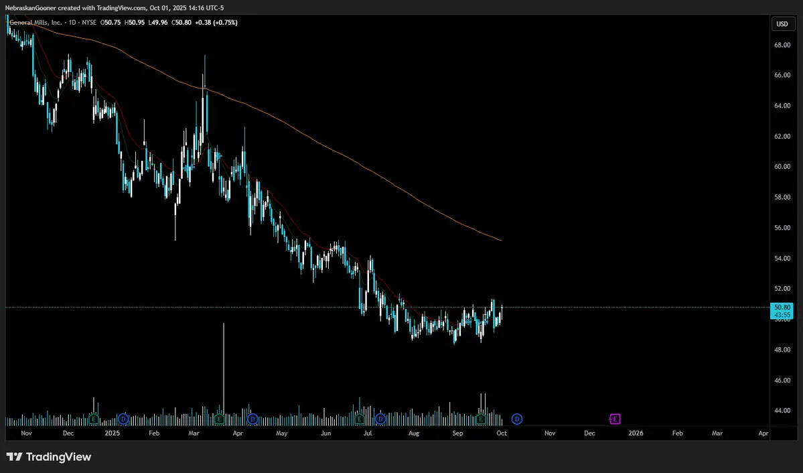
Task: Click the current price label 50.80
Action: 782,308
